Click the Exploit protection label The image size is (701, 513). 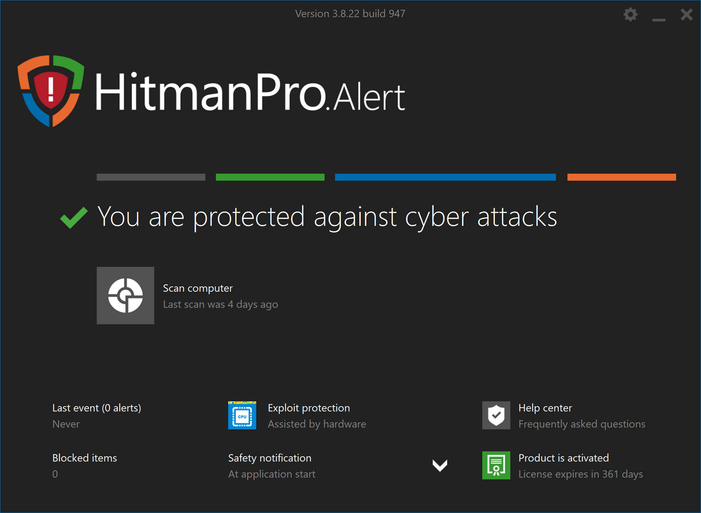pyautogui.click(x=309, y=408)
